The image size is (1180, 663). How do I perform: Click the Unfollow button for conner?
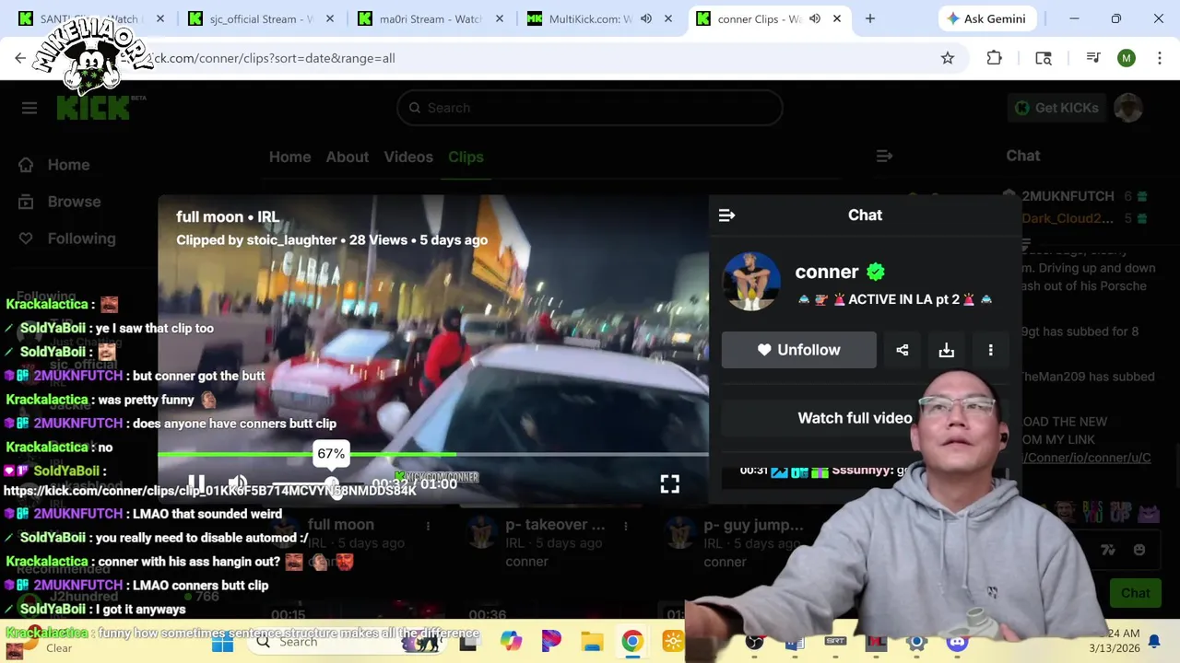tap(798, 350)
